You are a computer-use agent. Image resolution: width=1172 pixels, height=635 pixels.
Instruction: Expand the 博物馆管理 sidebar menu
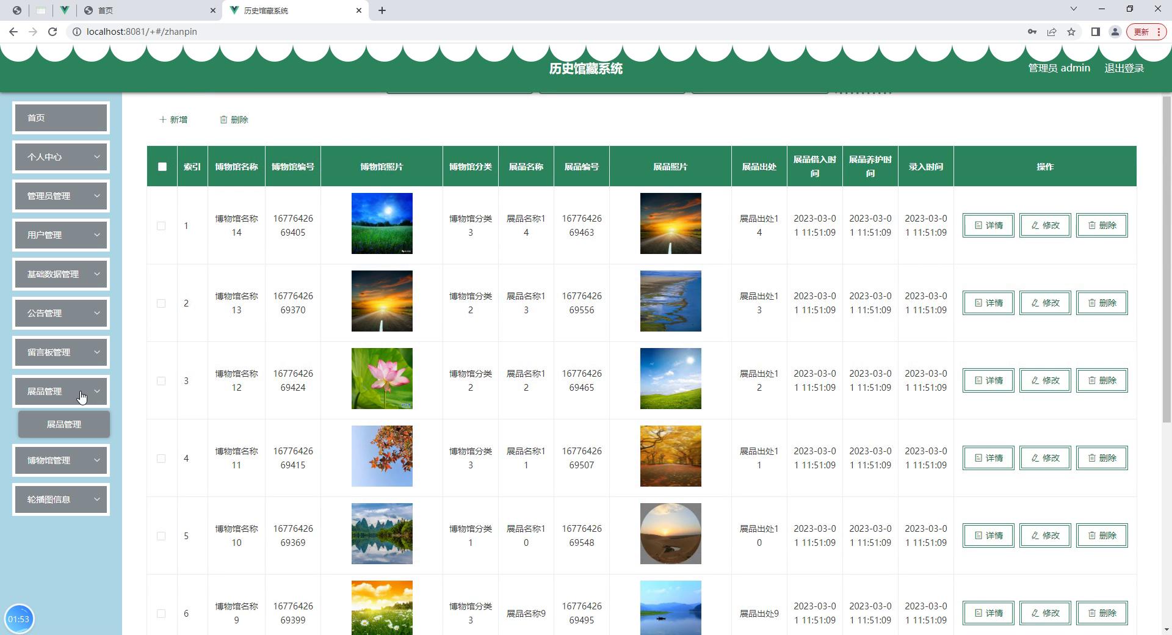click(x=61, y=460)
